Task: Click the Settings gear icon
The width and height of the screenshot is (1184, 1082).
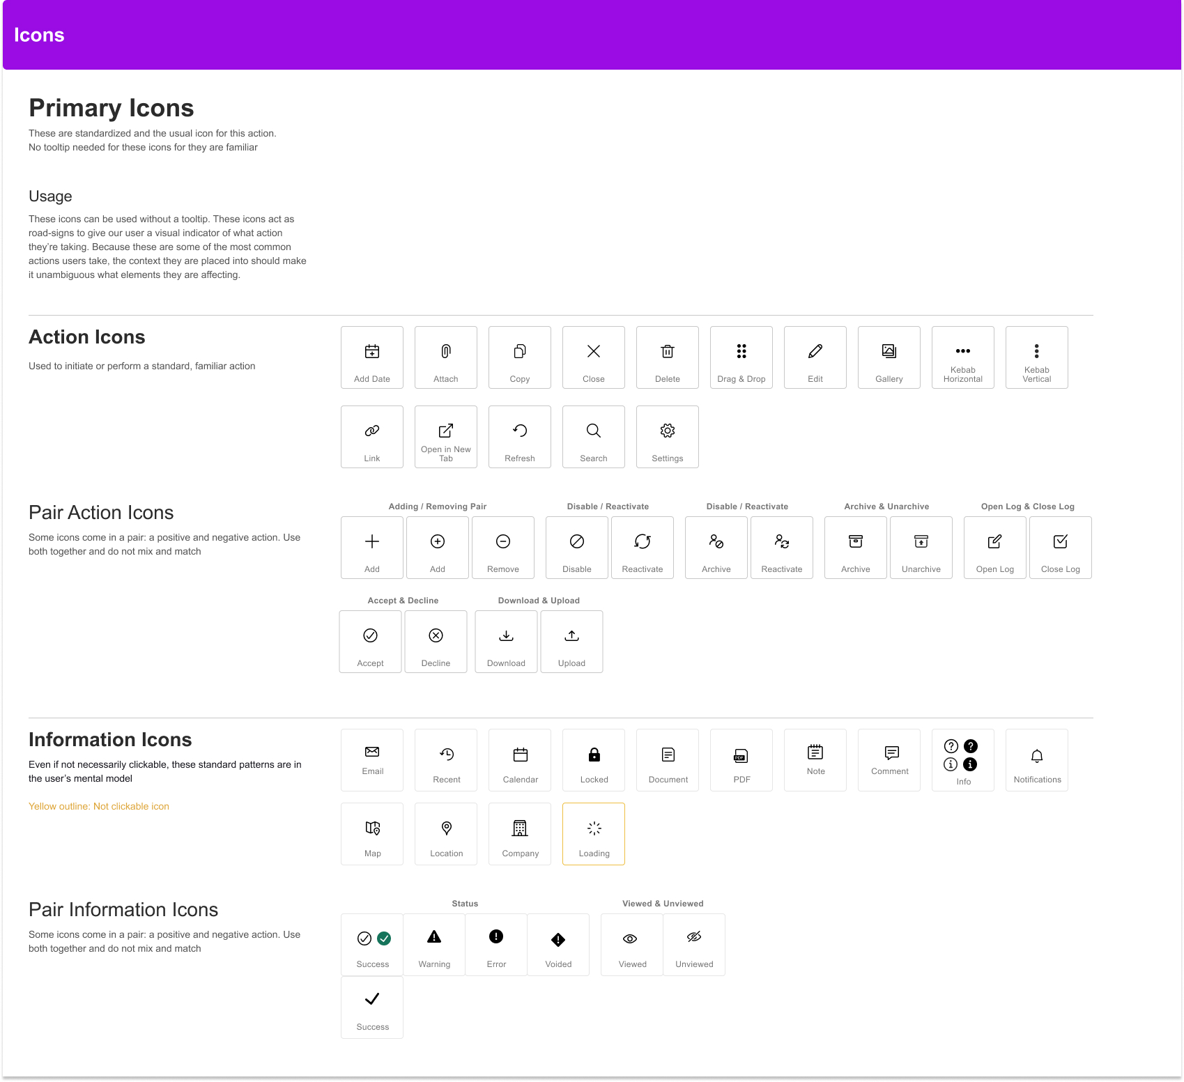Action: pyautogui.click(x=667, y=431)
